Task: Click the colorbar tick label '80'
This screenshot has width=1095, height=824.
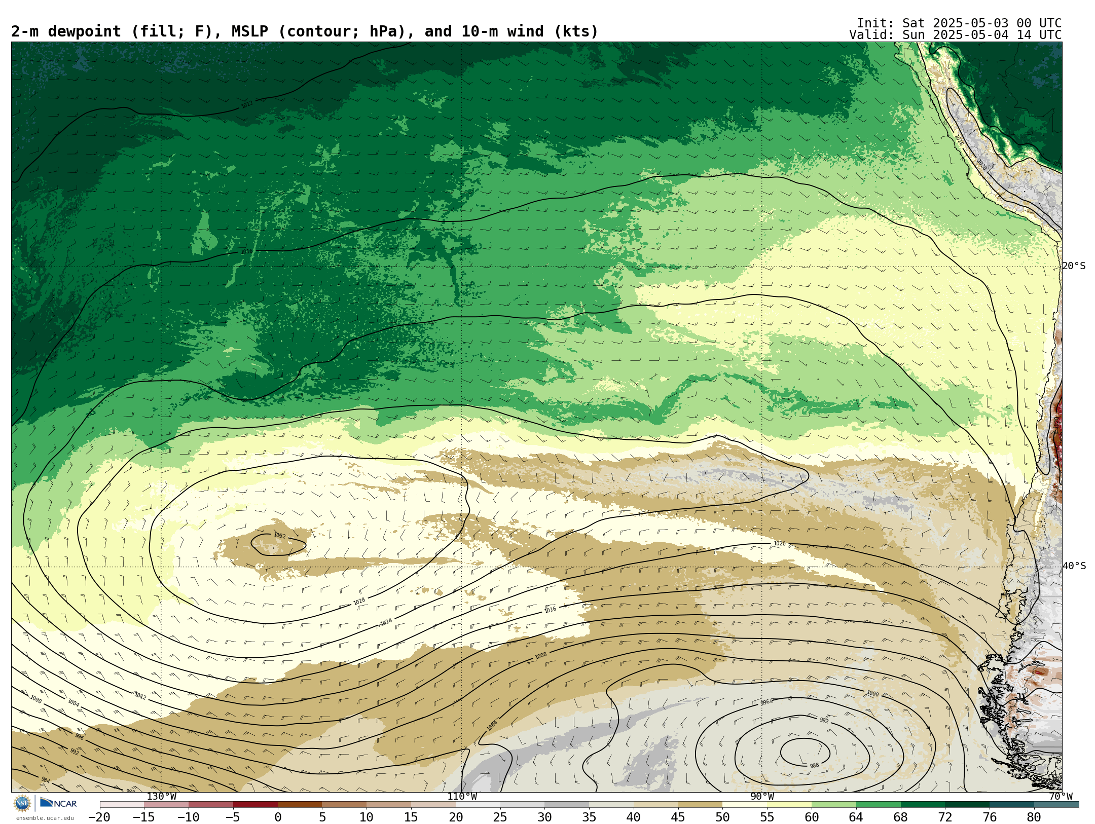Action: pos(1034,817)
